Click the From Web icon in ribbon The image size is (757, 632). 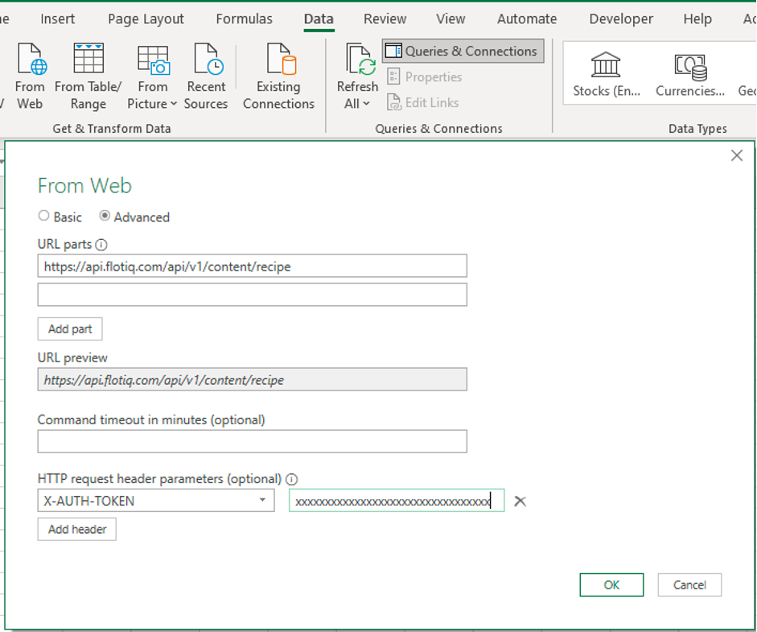click(x=31, y=76)
